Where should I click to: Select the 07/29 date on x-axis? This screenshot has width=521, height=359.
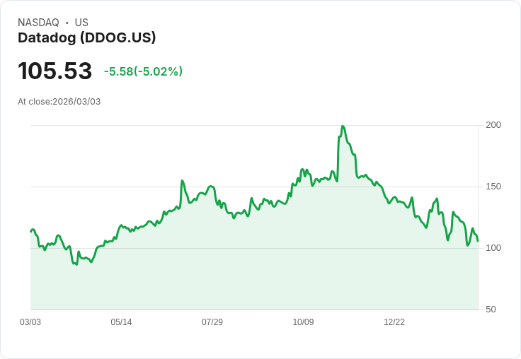(212, 322)
